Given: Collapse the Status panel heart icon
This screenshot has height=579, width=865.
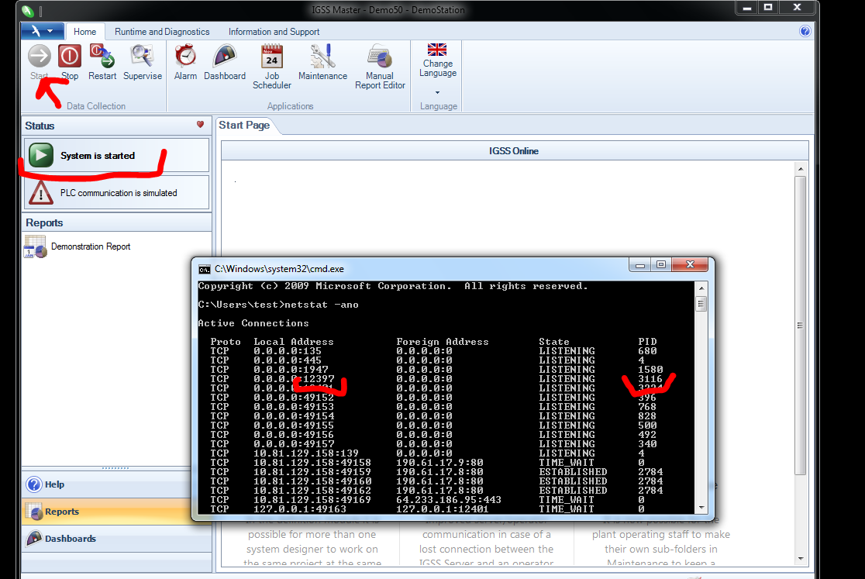Looking at the screenshot, I should (x=200, y=125).
